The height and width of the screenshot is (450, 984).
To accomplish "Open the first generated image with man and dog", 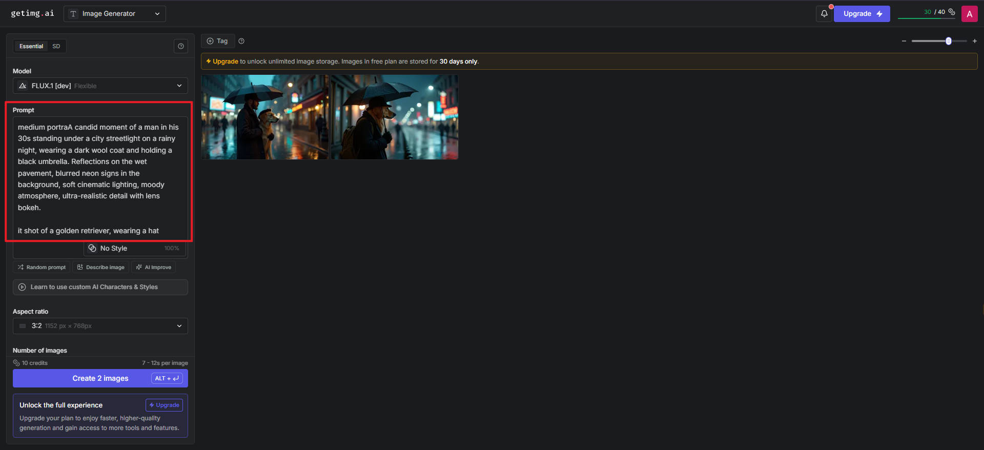I will pos(265,117).
